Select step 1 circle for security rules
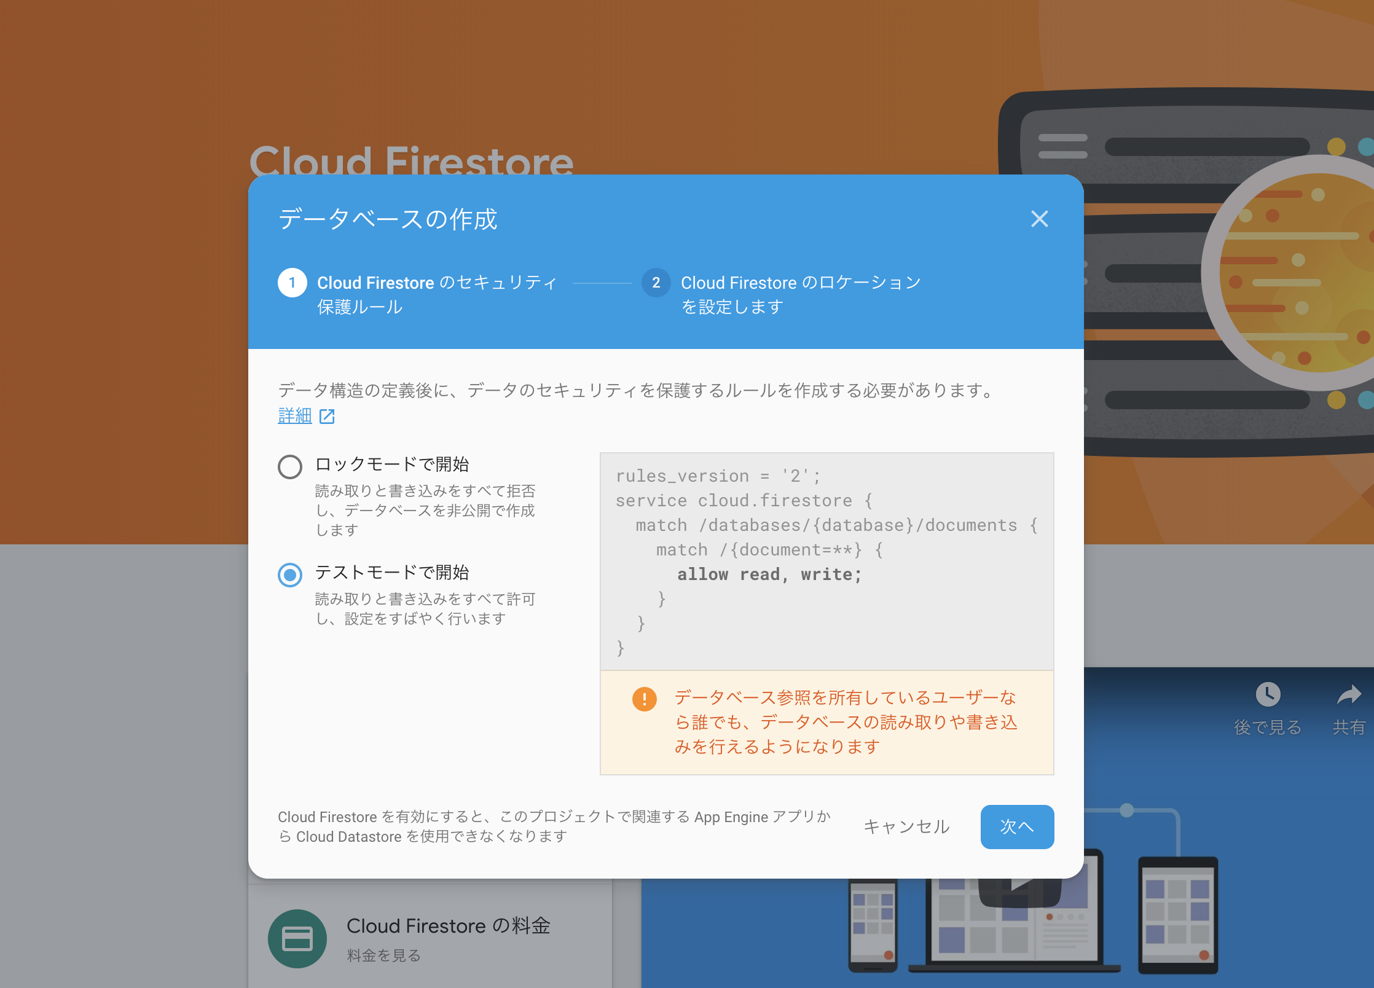The image size is (1374, 988). pyautogui.click(x=292, y=283)
